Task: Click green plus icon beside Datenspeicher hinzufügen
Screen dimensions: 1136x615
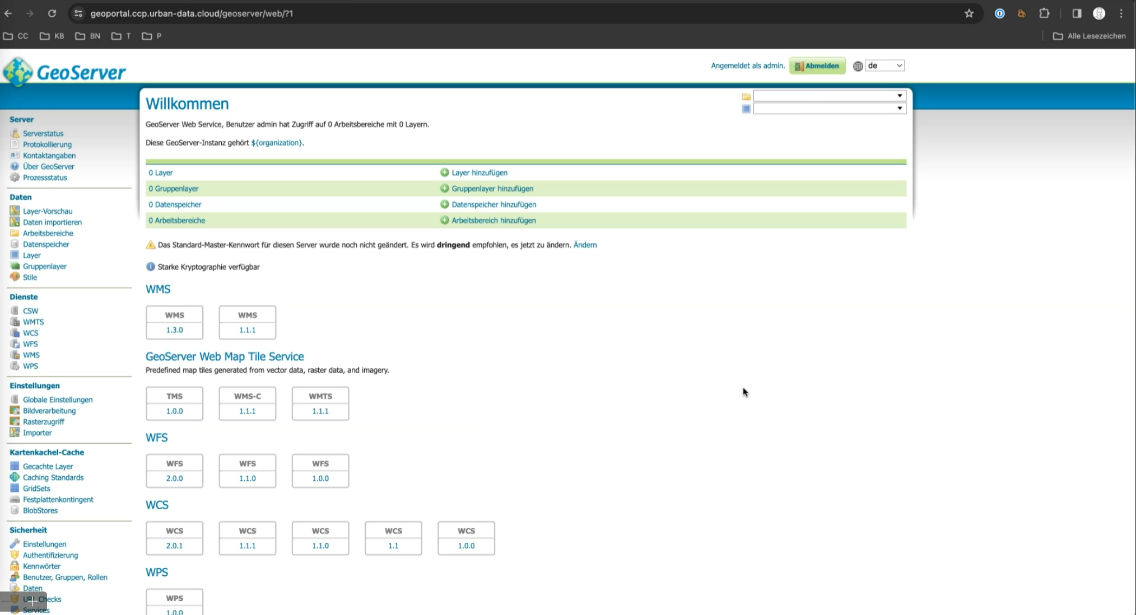Action: click(445, 204)
